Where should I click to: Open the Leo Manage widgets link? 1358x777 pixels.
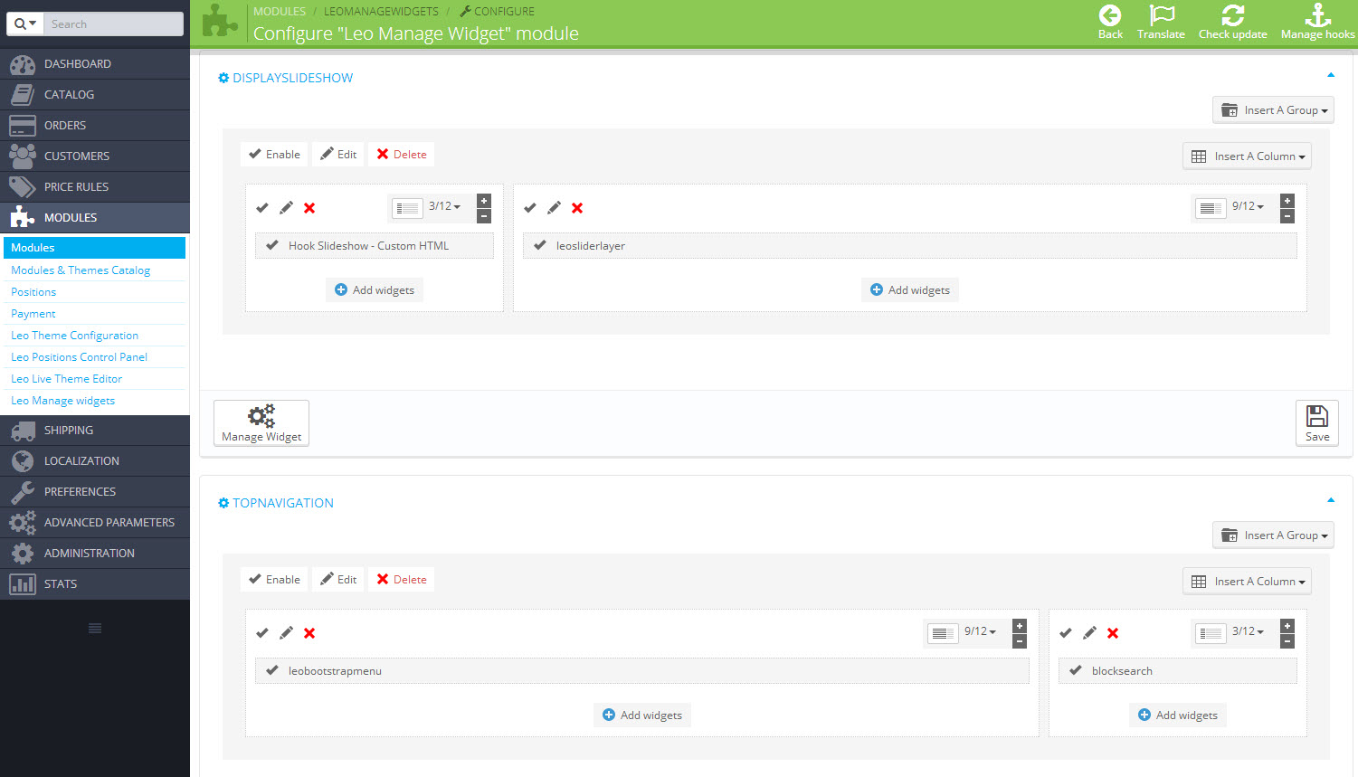click(63, 401)
